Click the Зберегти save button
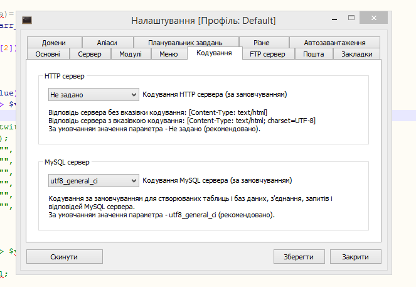 [x=299, y=257]
